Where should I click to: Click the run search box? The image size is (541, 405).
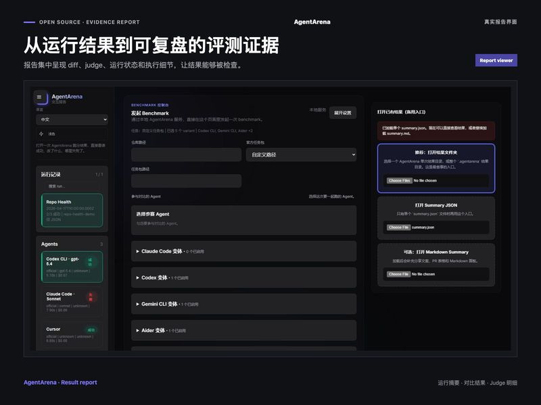72,186
